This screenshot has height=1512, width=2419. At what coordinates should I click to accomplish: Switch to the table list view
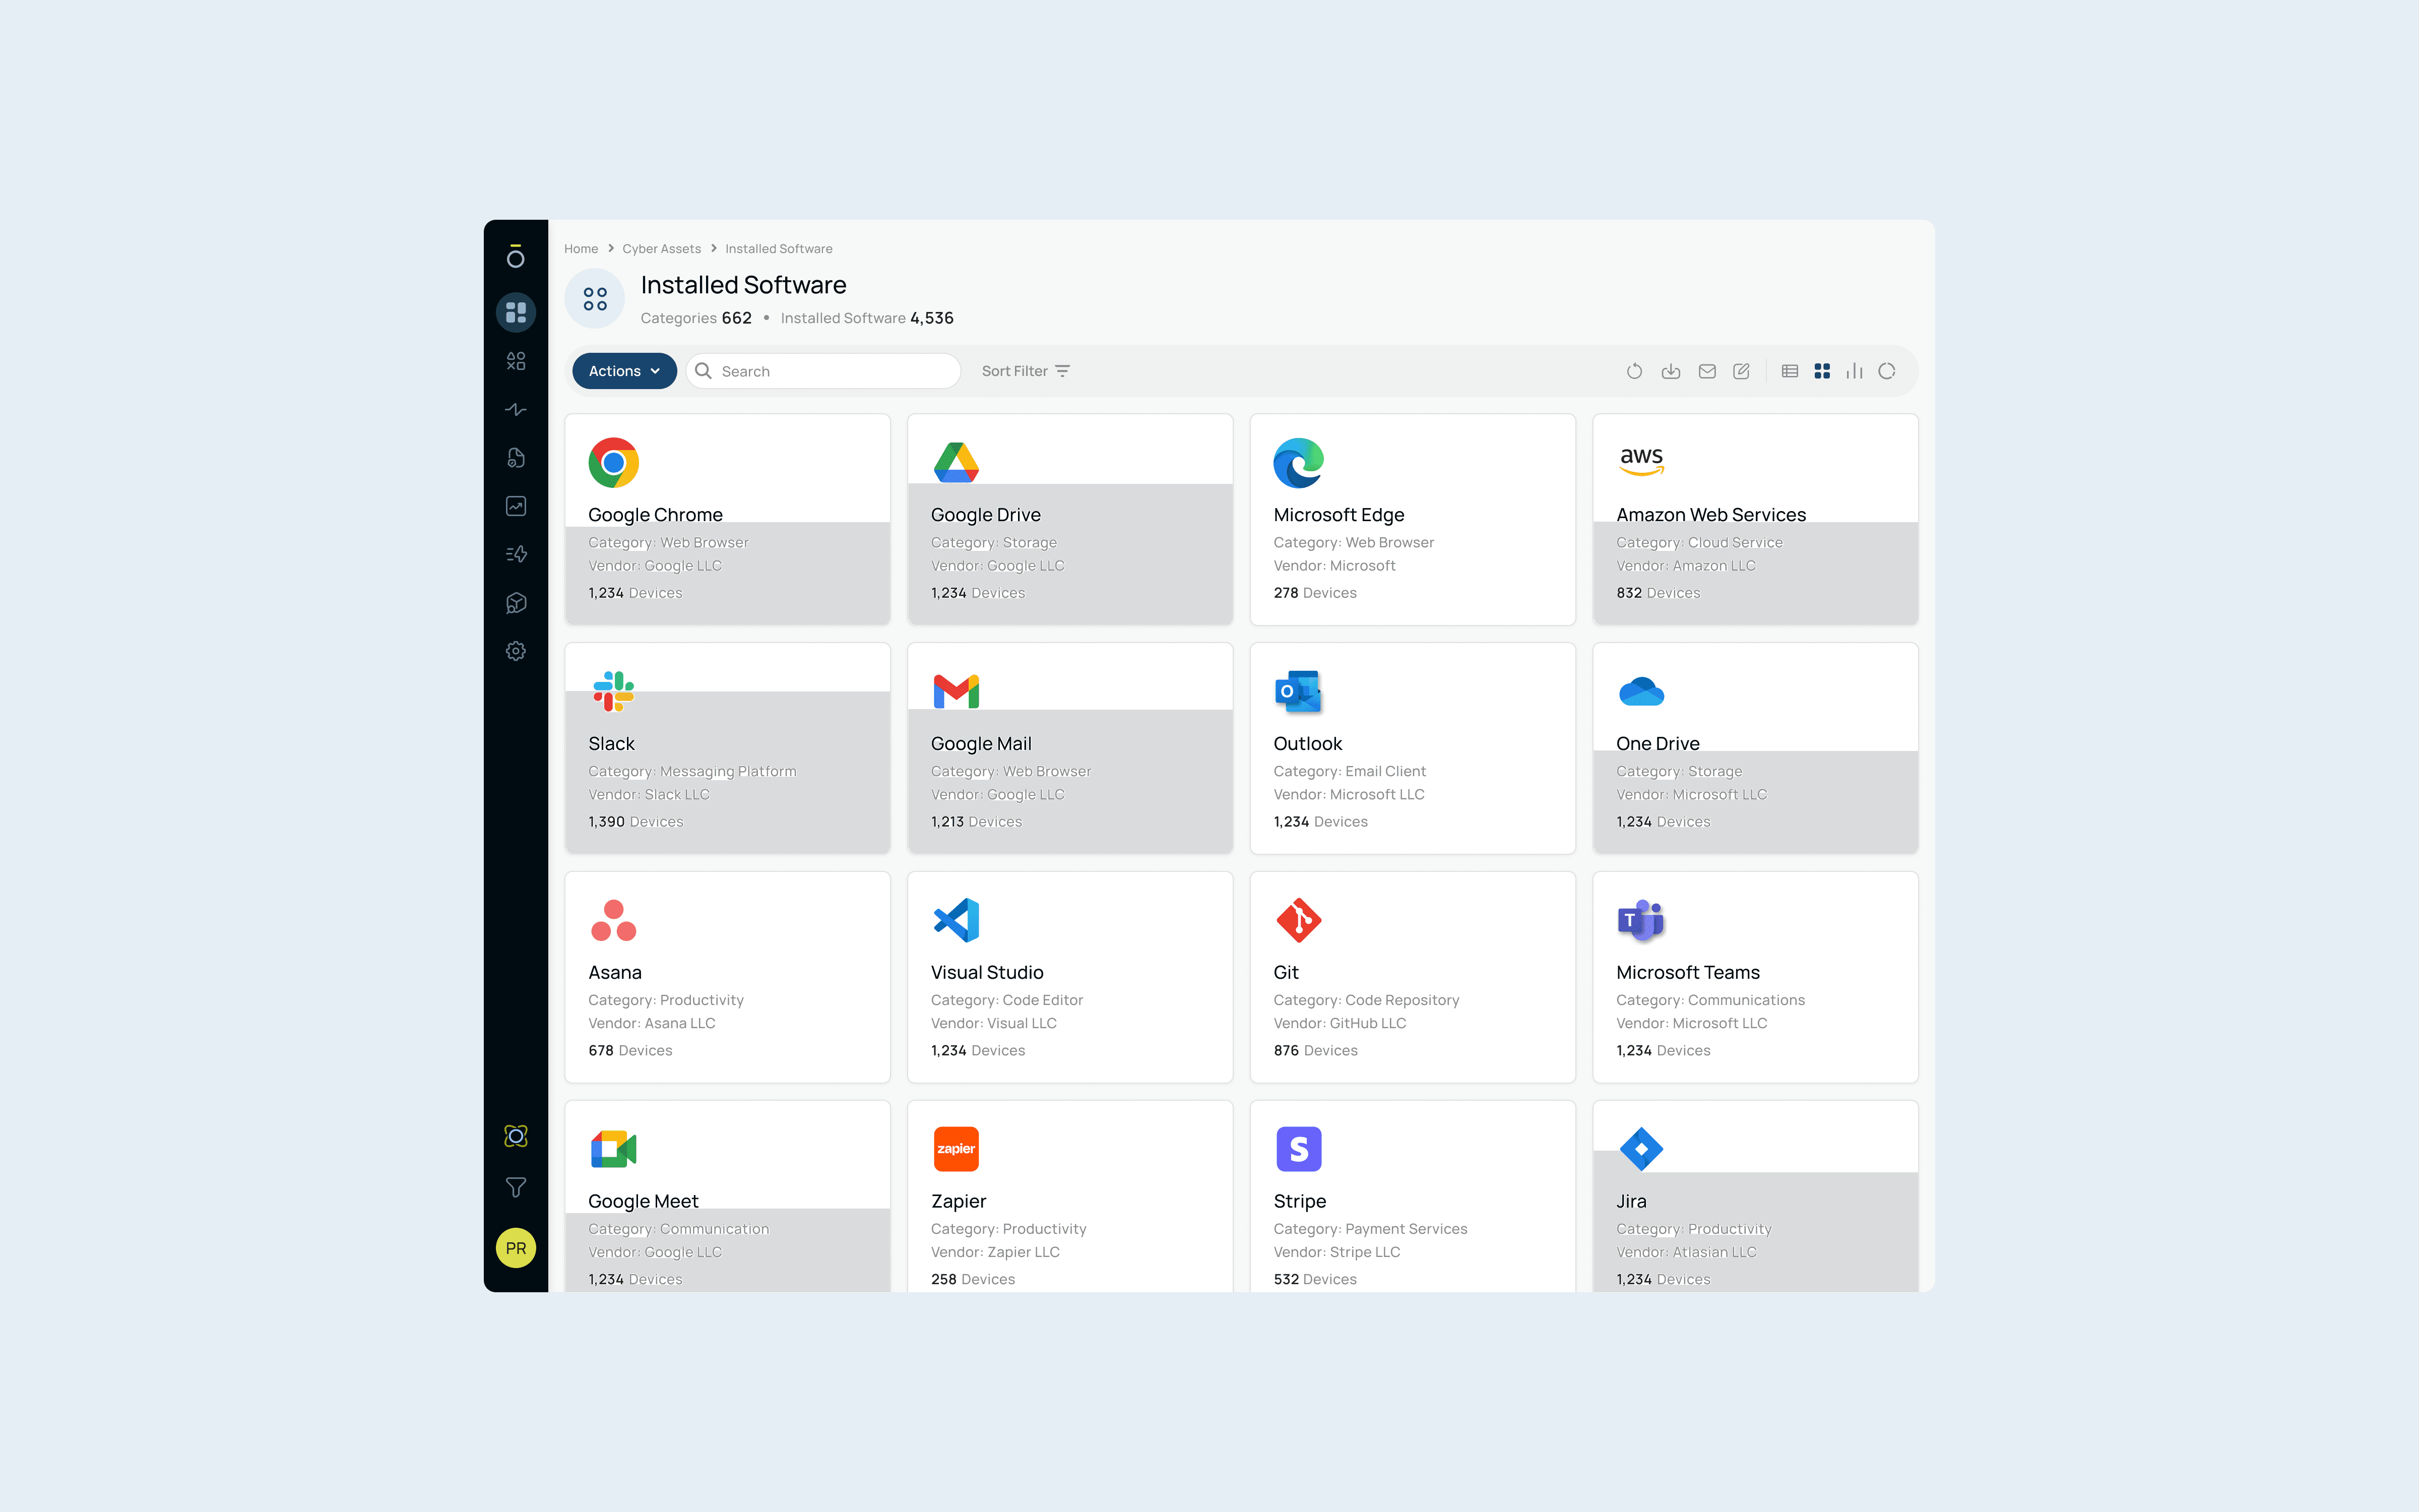1790,371
